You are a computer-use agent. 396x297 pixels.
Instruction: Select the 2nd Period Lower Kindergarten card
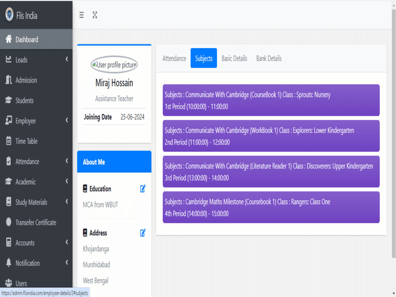coord(271,136)
